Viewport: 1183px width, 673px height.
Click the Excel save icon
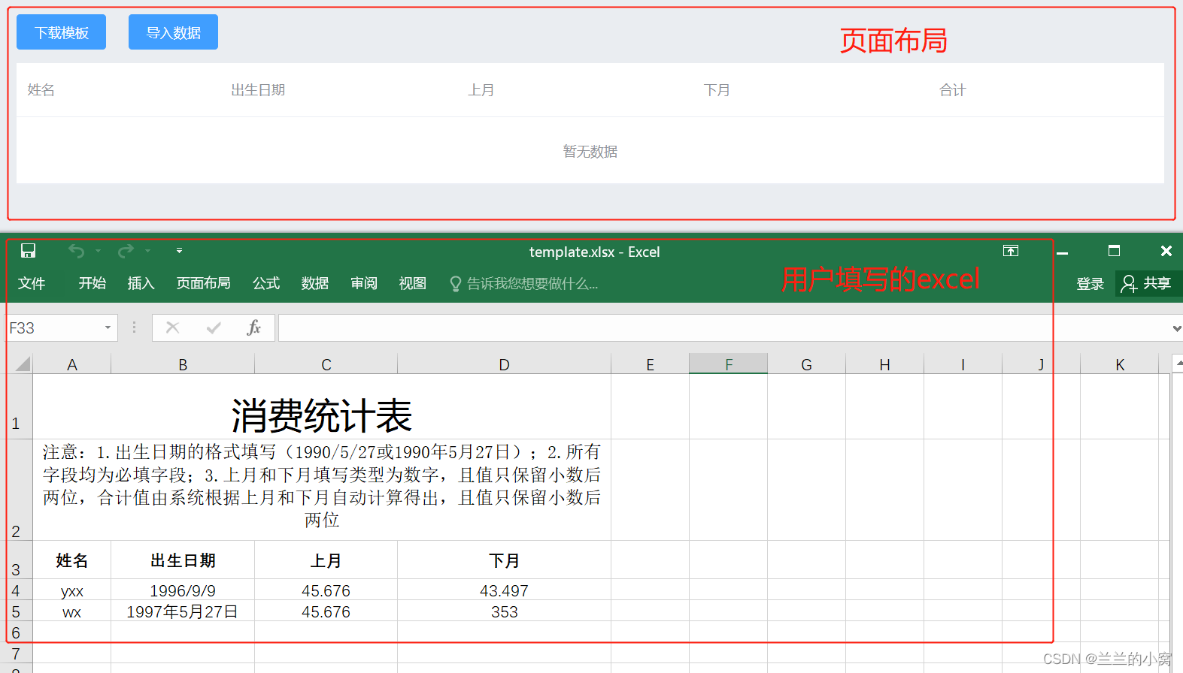point(28,251)
